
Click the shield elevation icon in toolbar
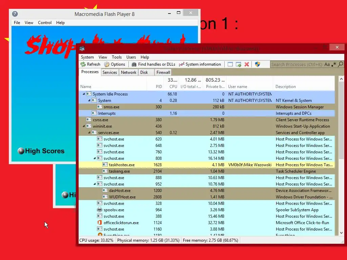click(x=258, y=64)
